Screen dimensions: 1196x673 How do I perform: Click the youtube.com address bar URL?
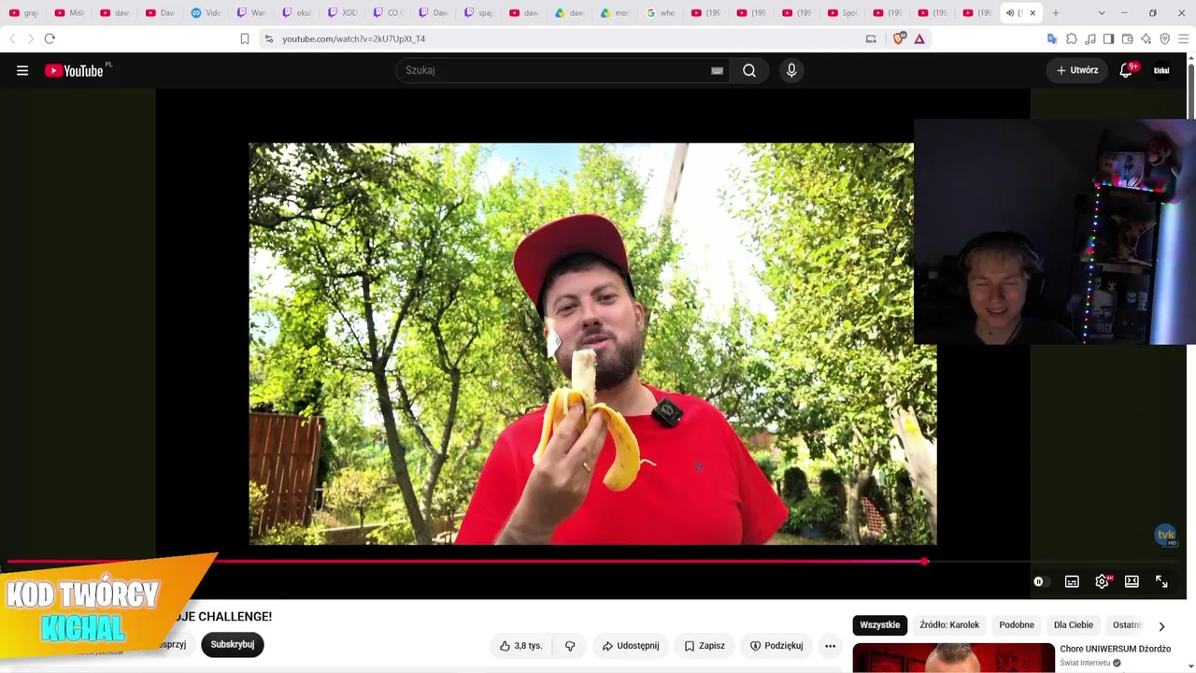[x=354, y=38]
